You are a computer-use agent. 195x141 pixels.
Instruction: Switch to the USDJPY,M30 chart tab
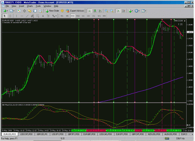58,134
